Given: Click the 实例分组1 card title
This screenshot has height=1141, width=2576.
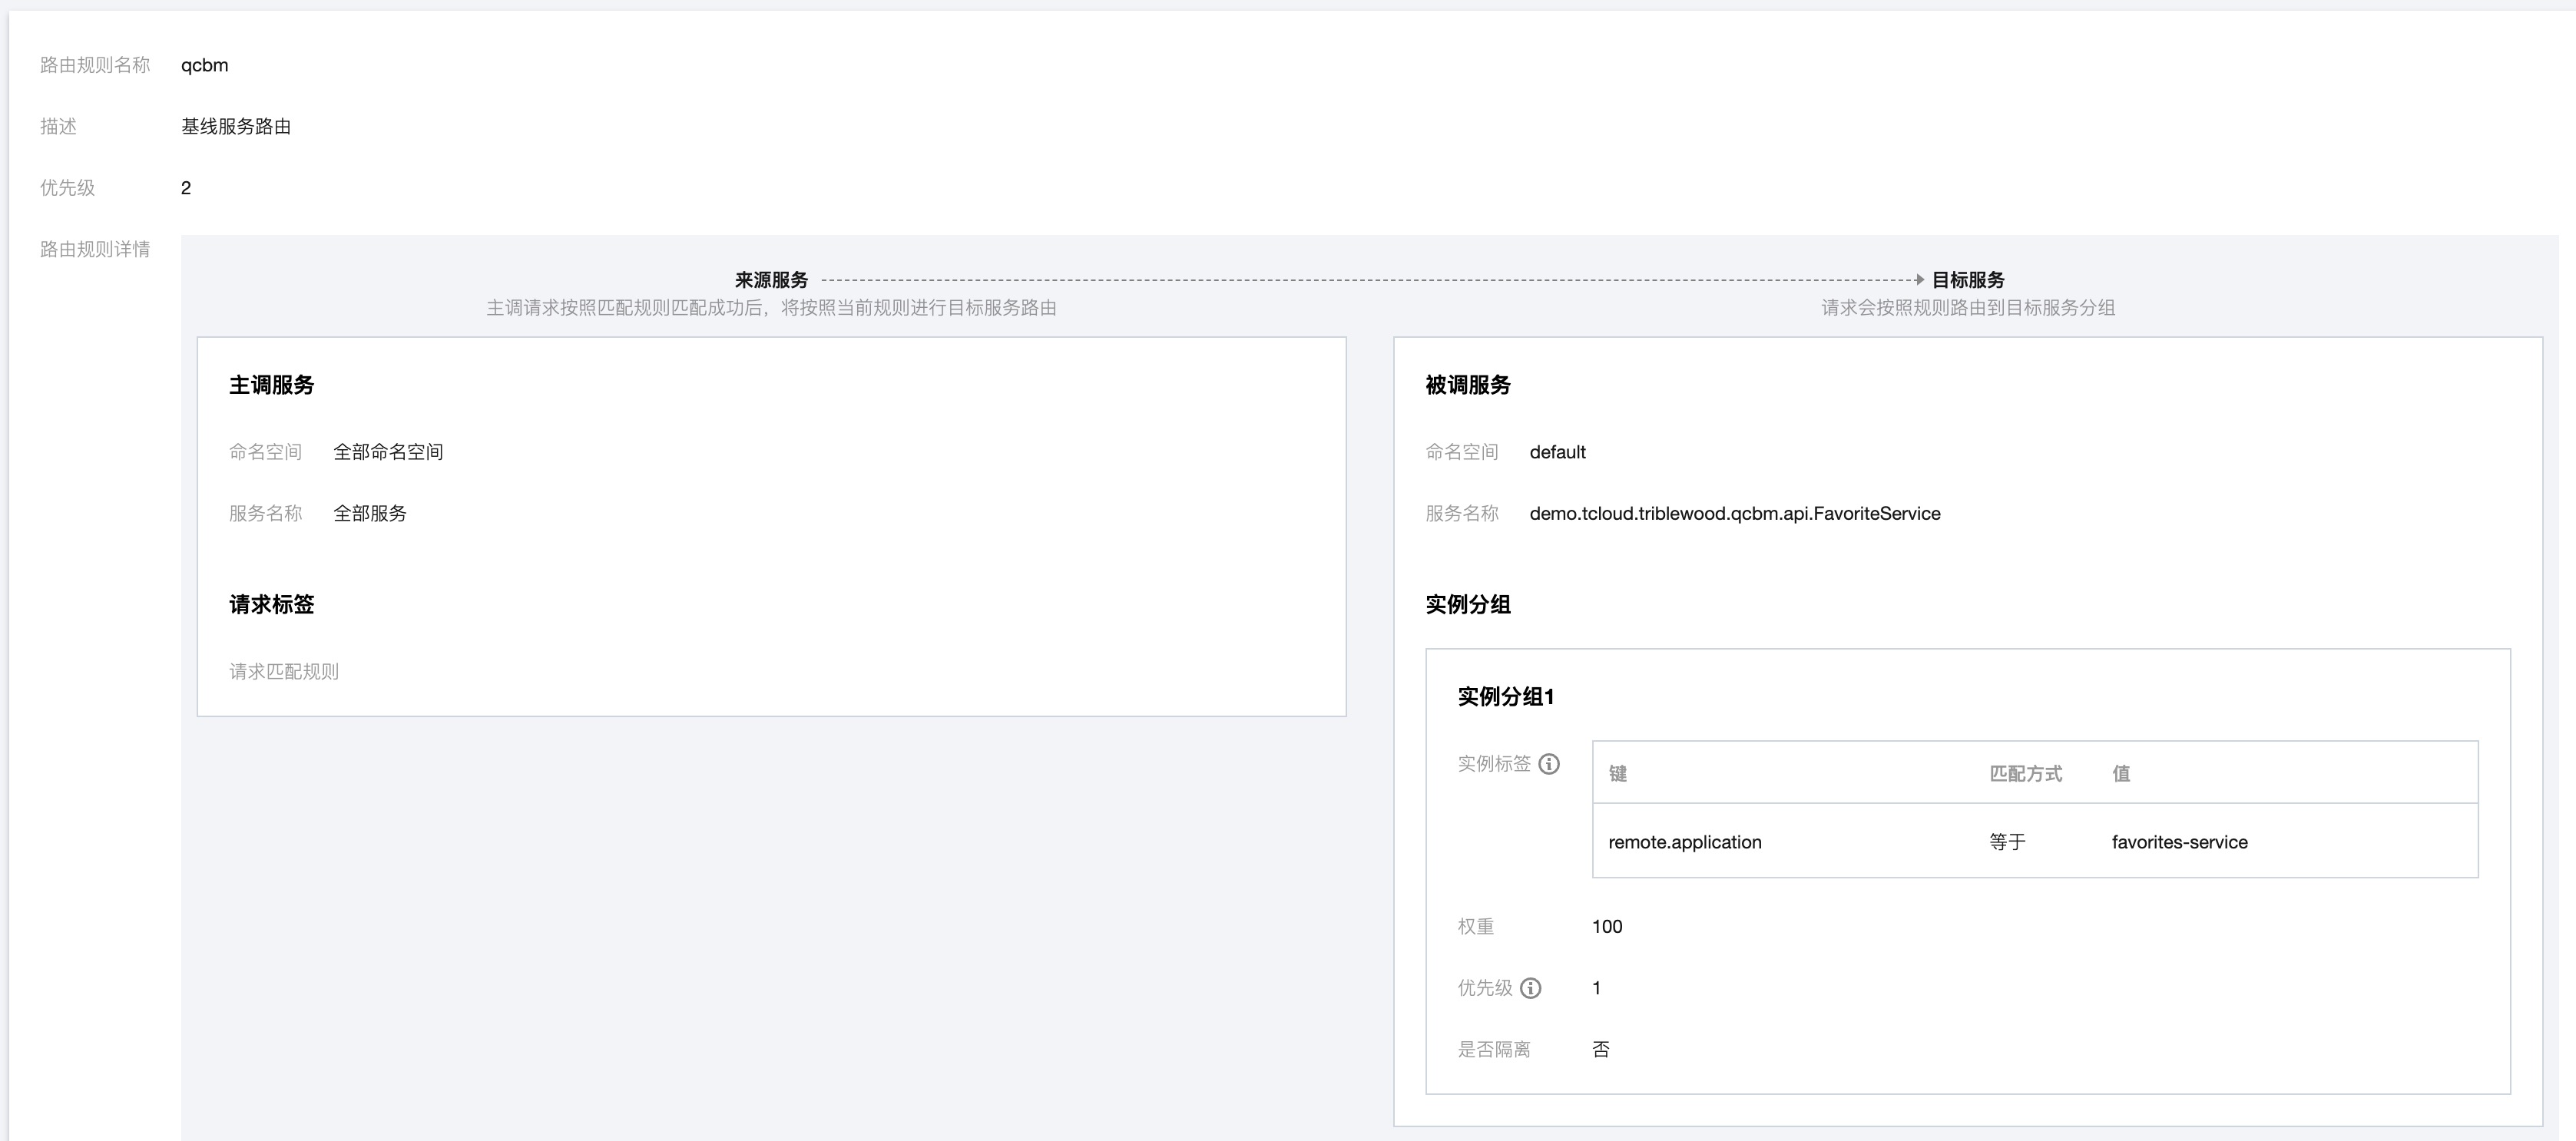Looking at the screenshot, I should pos(1506,696).
